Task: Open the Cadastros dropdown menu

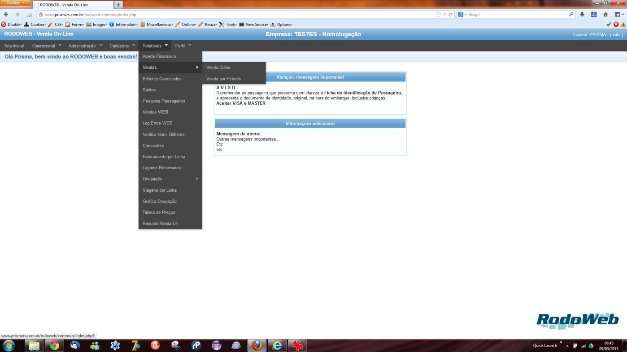Action: [122, 46]
